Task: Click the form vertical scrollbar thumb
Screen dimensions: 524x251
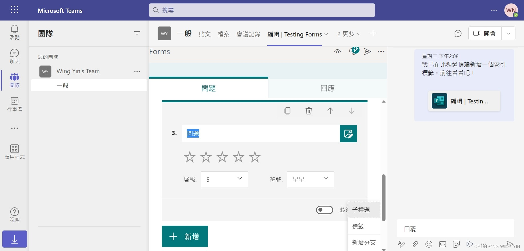Action: pos(384,198)
